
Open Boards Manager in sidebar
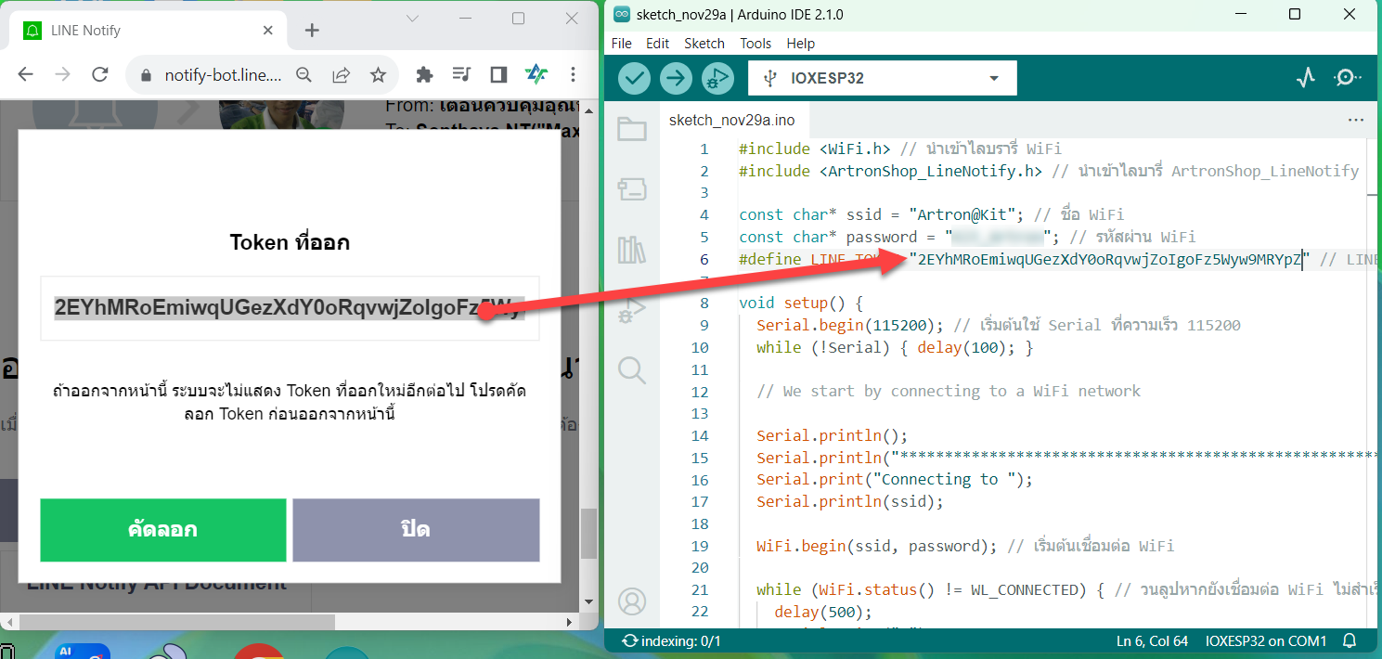pyautogui.click(x=632, y=189)
